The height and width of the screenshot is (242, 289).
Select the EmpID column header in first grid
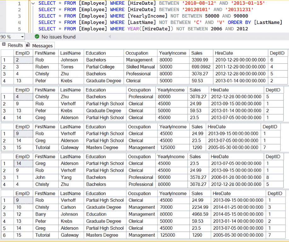(x=23, y=53)
